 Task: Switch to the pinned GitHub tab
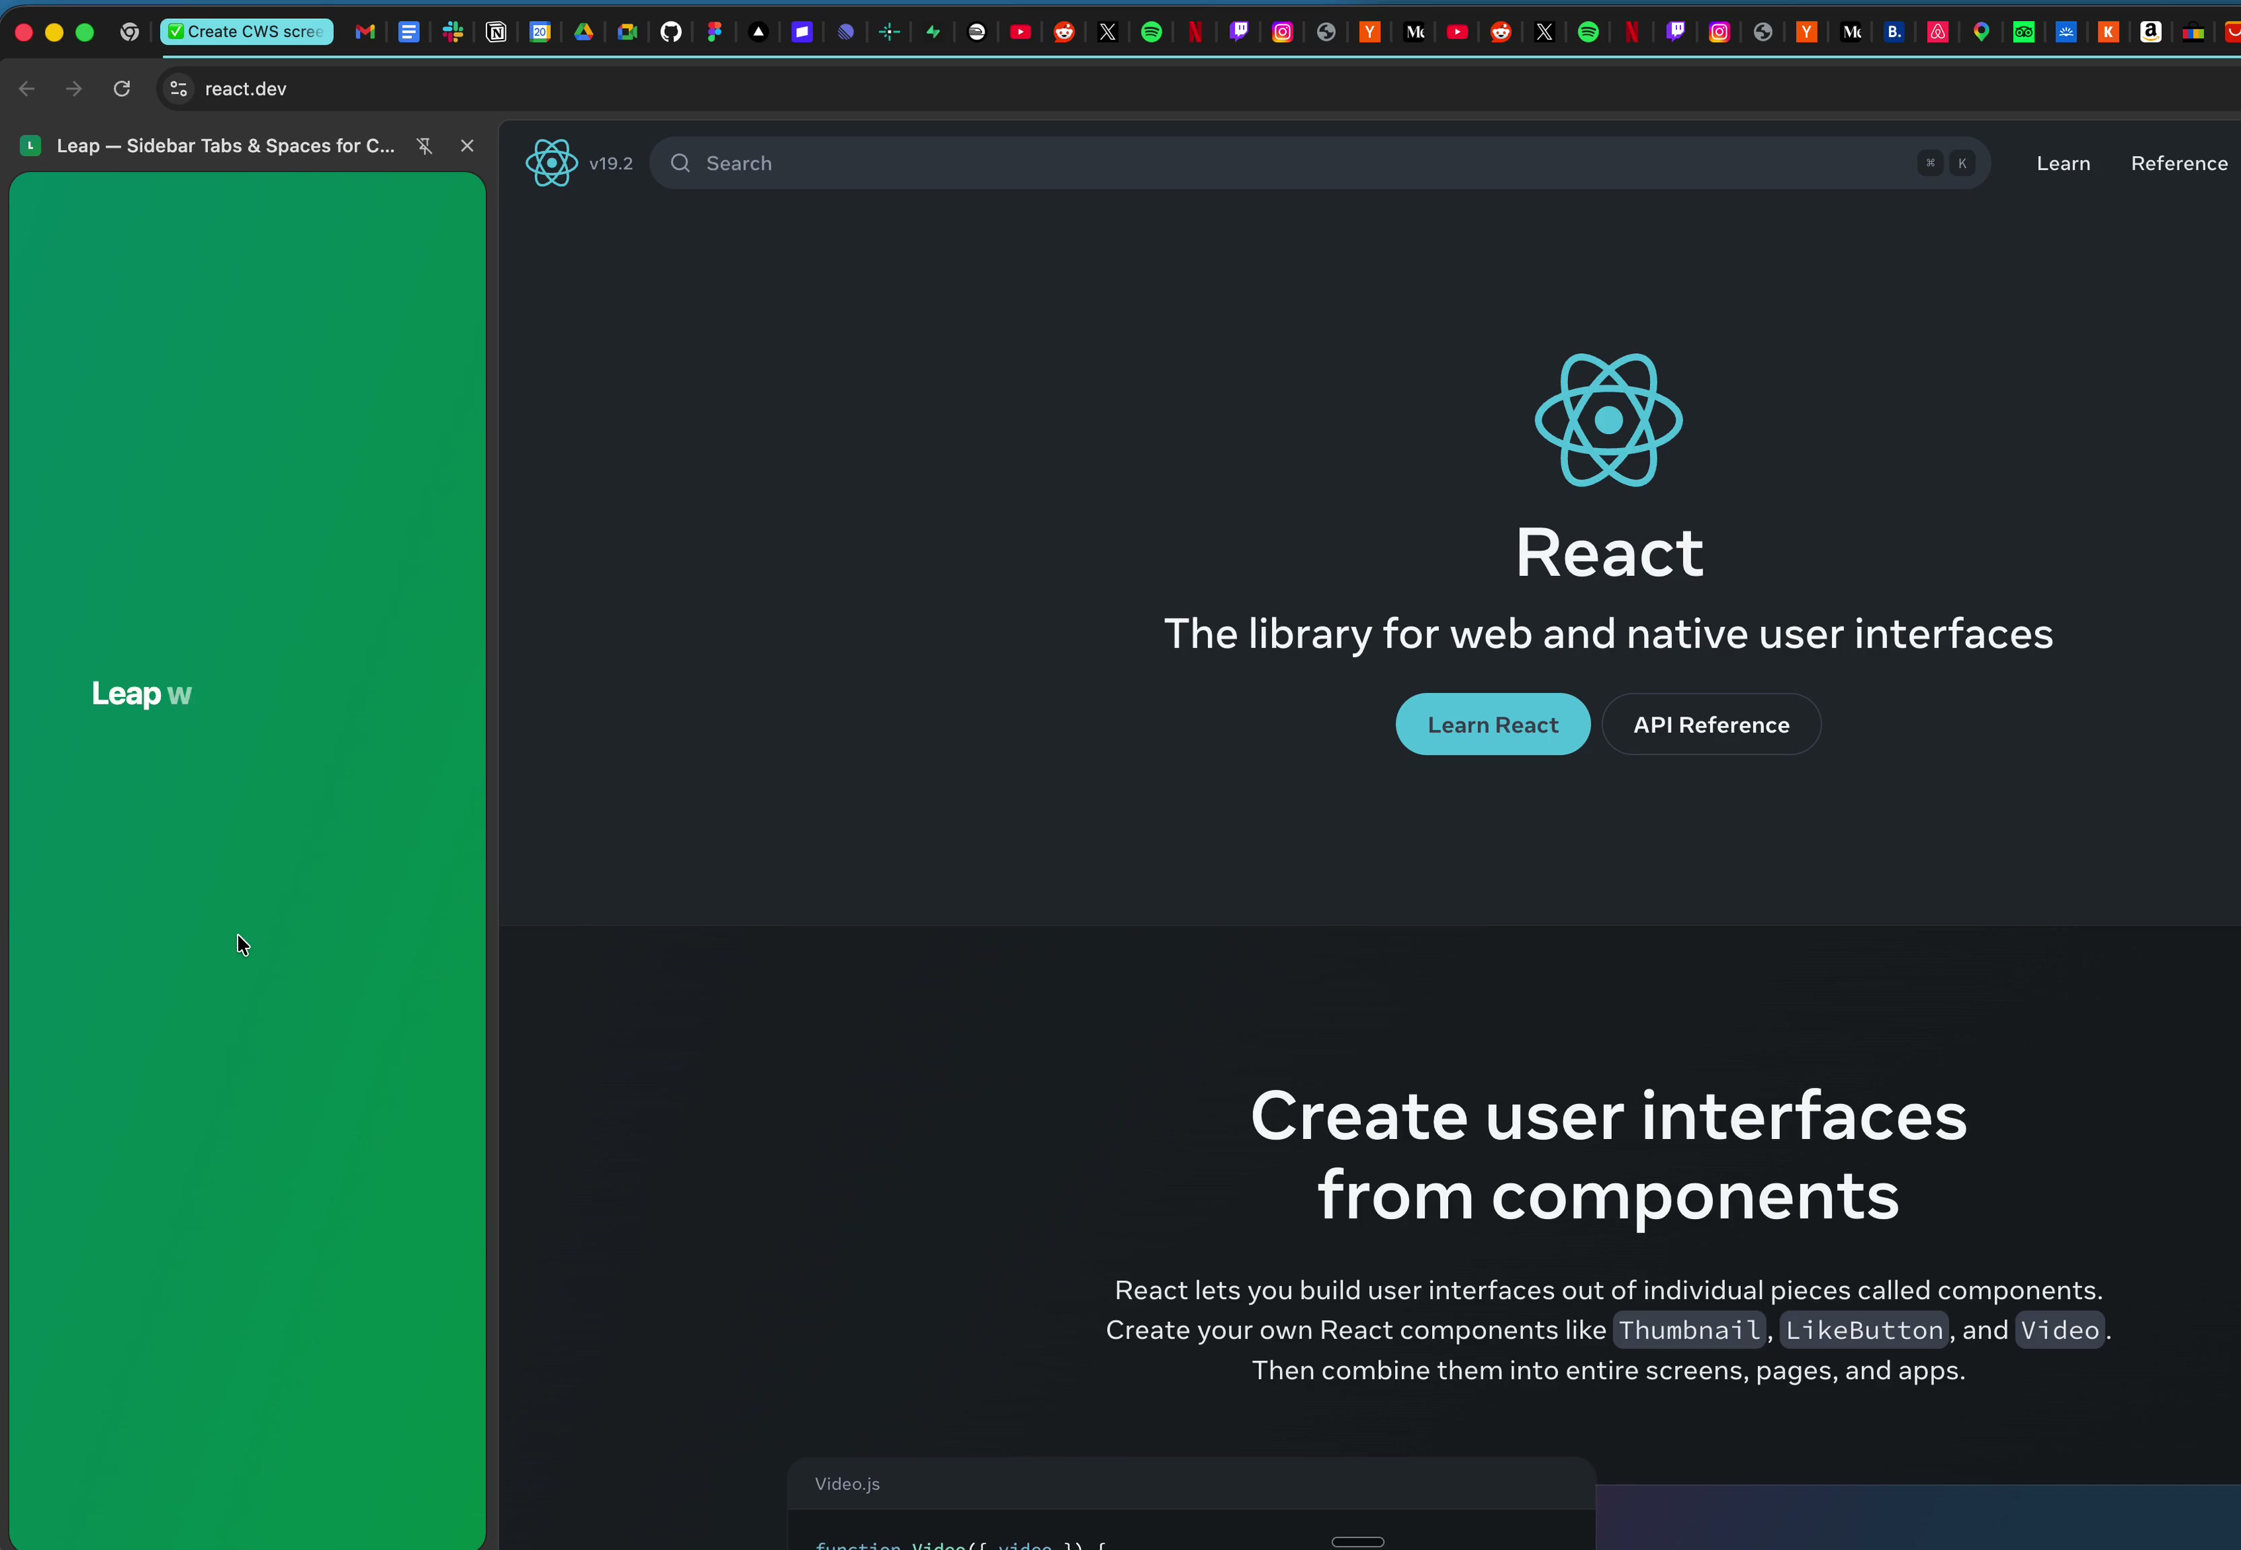coord(671,32)
